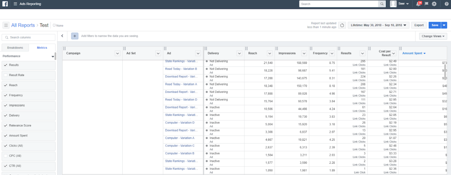Viewport: 451px width, 175px height.
Task: Enable the Result Rate checkbox
Action: point(6,75)
